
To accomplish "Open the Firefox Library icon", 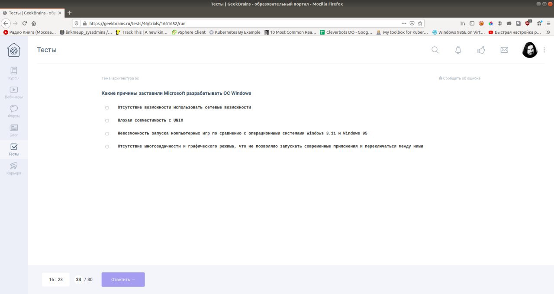I will click(x=463, y=23).
